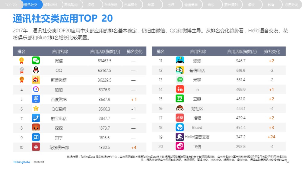302x170 pixels.
Task: Open the 应用分发 tab
Action: [291, 5]
